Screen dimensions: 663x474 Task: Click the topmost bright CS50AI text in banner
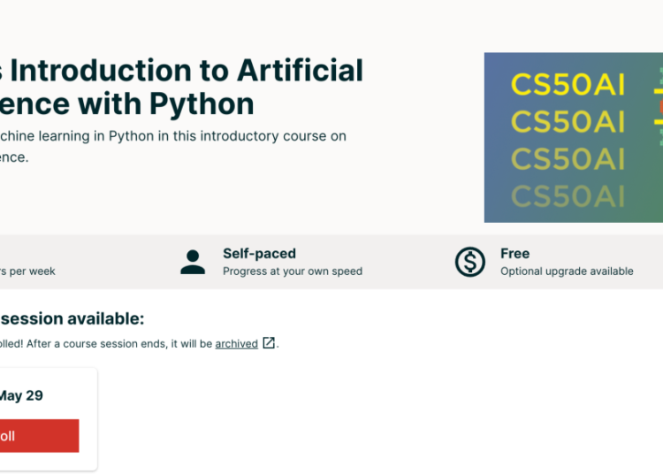click(568, 85)
